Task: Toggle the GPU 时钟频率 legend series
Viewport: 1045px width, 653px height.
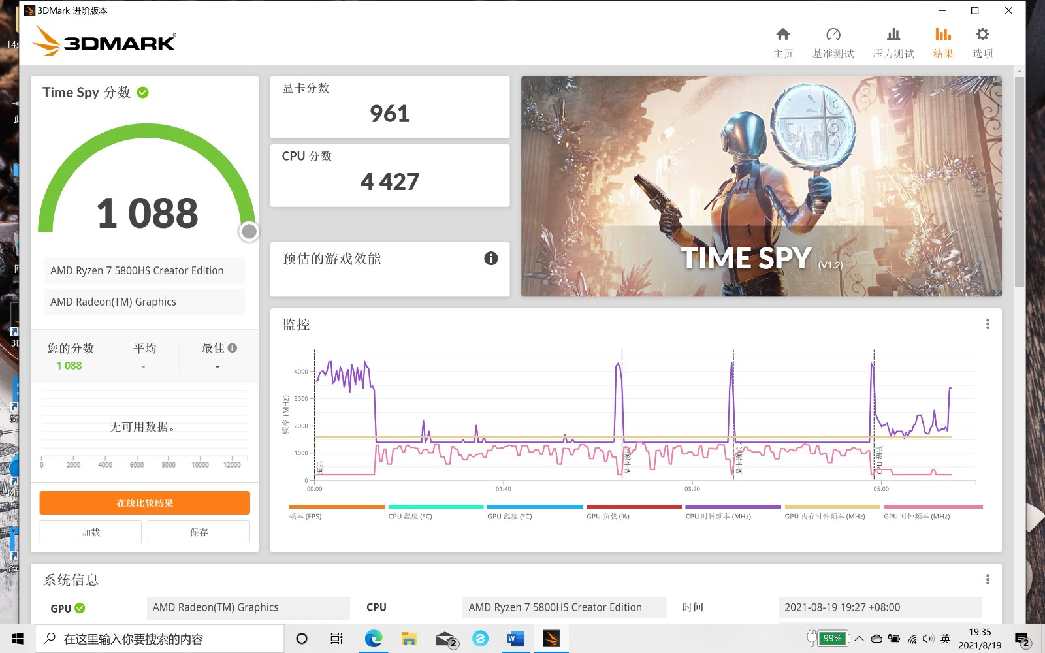Action: [933, 512]
